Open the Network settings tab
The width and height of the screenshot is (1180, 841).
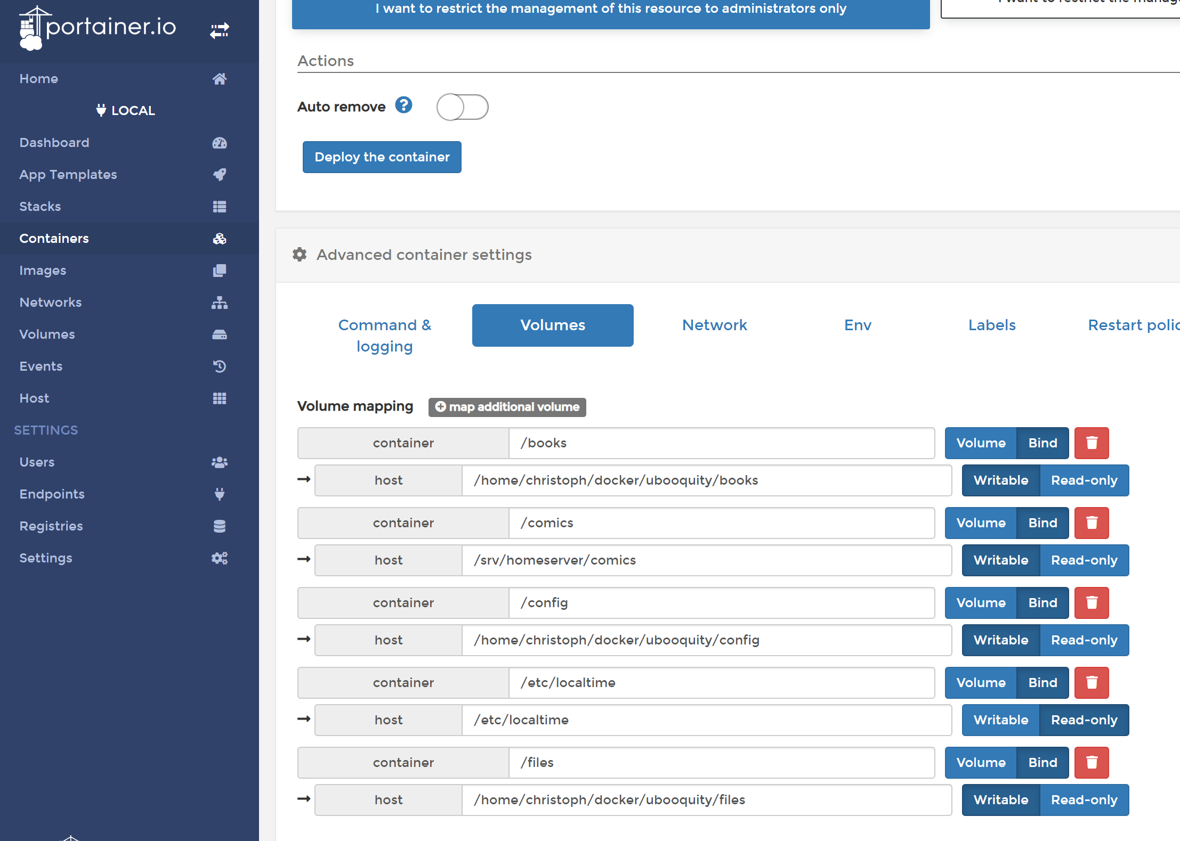(714, 325)
